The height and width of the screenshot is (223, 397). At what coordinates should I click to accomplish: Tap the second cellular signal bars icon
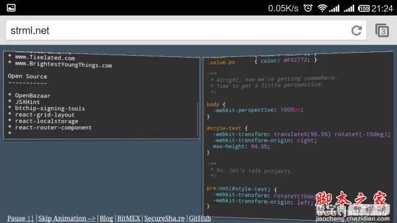pos(349,8)
